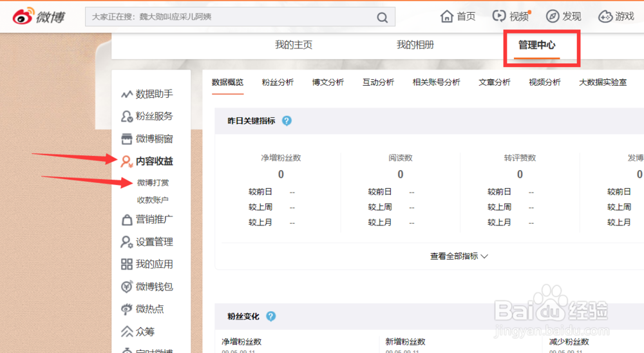Click the 数据助手 chart icon
Screen dimensions: 644x353
(126, 94)
